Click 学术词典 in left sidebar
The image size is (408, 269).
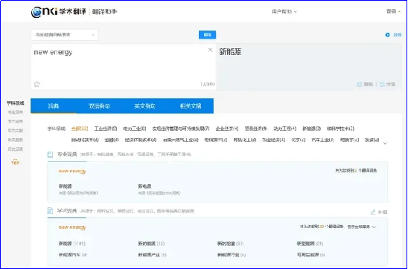point(16,121)
